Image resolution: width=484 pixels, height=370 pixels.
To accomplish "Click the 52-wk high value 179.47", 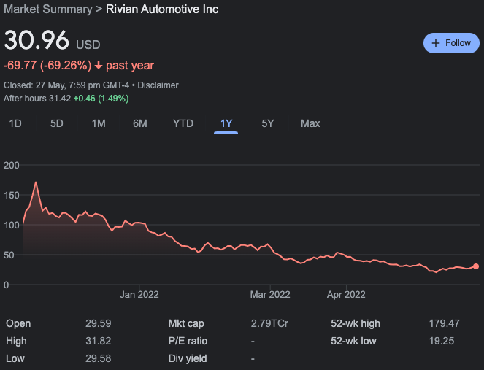I will click(444, 323).
